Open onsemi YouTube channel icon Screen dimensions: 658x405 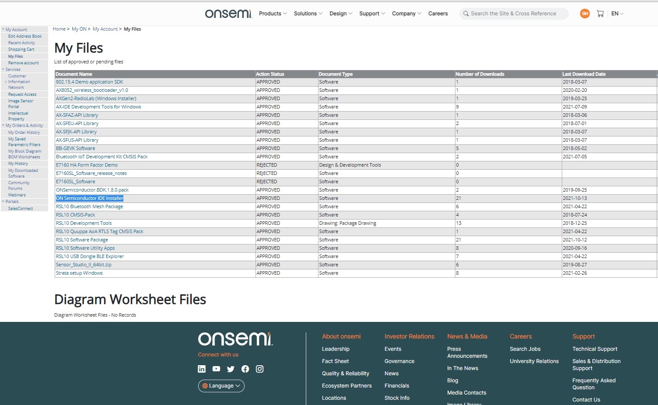(x=216, y=369)
